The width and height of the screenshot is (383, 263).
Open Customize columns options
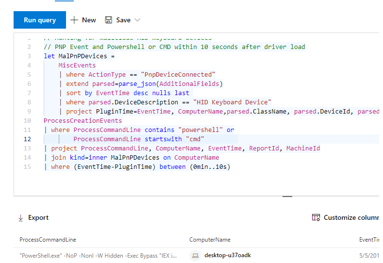tap(346, 217)
